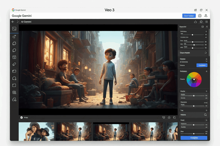This screenshot has height=146, width=220.
Task: Click the overlapping squares icon in sidebar
Action: tap(14, 99)
